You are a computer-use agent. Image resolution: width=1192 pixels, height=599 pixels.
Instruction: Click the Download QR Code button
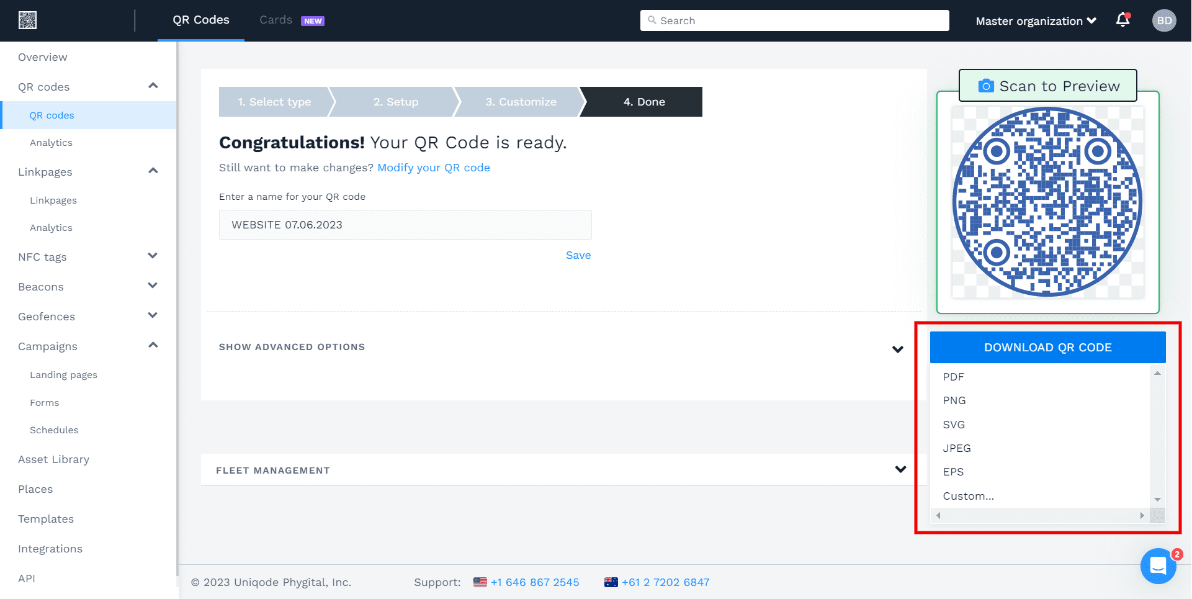pyautogui.click(x=1047, y=348)
